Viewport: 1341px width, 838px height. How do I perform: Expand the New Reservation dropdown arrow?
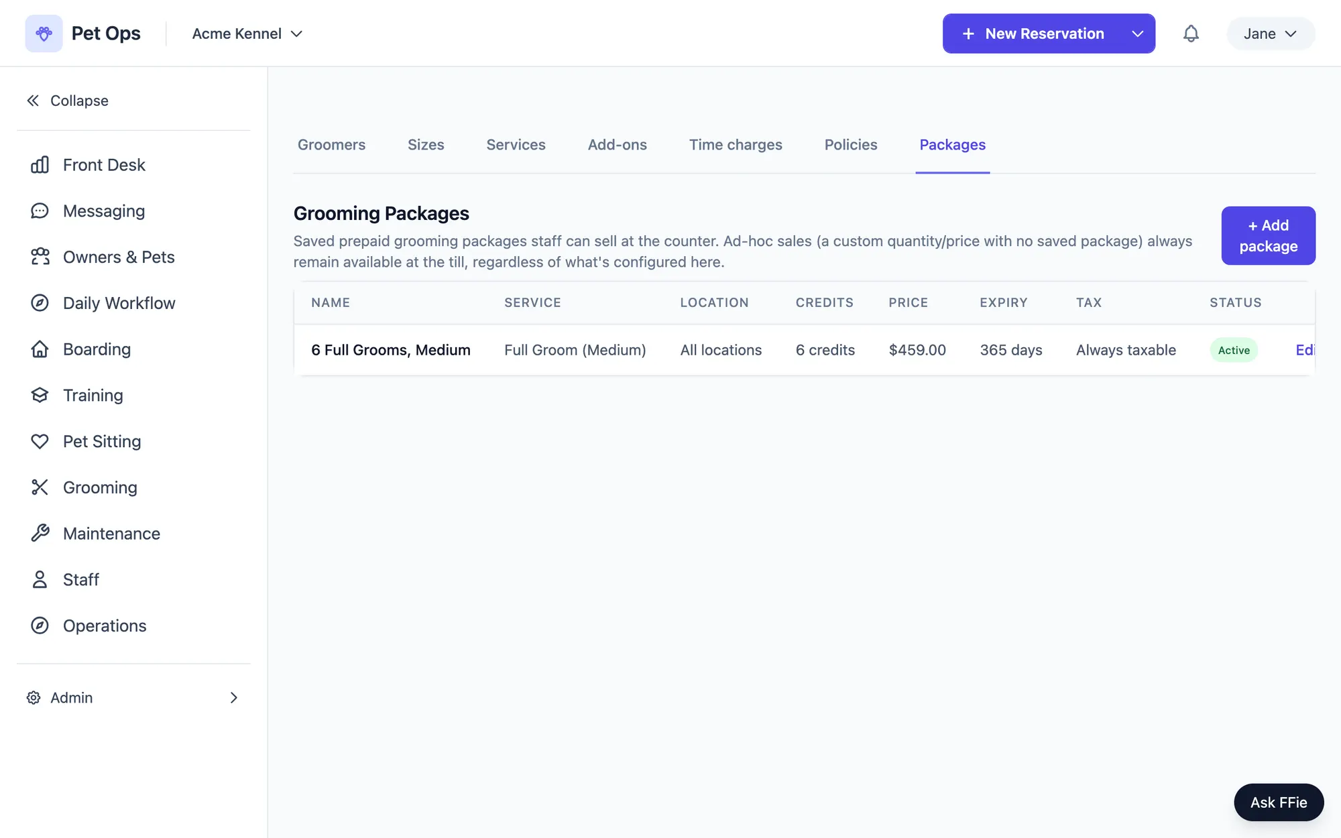tap(1137, 34)
